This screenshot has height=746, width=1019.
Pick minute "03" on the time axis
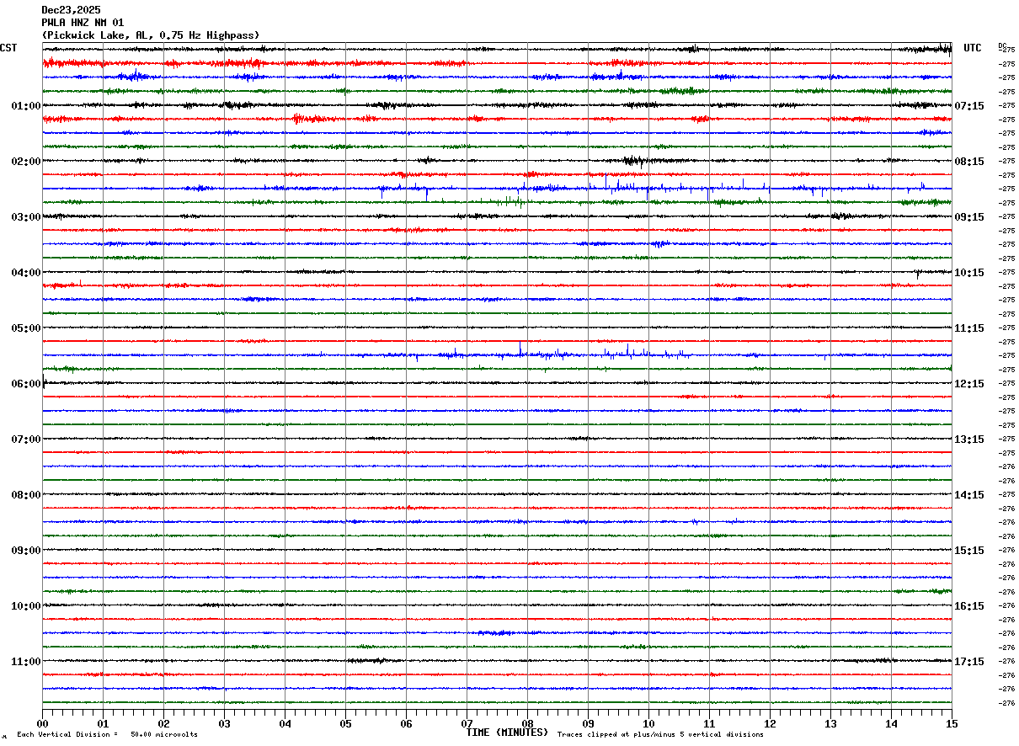[224, 723]
